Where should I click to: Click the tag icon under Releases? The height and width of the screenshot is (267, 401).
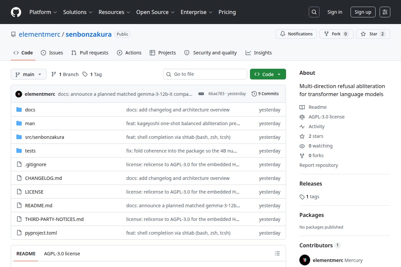coord(302,197)
